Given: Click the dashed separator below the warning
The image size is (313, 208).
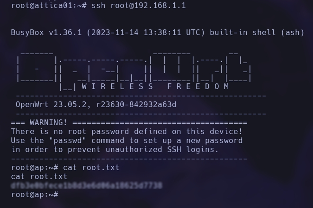Looking at the screenshot, I should pos(129,158).
